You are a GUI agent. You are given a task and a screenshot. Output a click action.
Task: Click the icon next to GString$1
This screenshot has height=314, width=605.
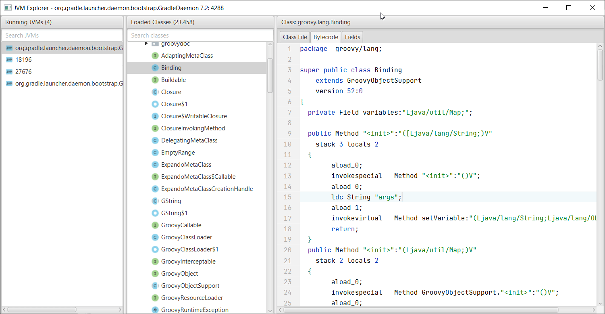click(155, 213)
